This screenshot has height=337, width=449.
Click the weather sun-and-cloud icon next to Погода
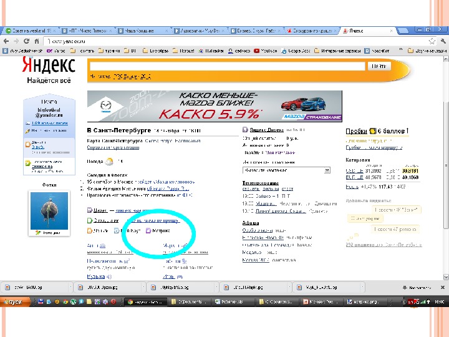pyautogui.click(x=109, y=162)
